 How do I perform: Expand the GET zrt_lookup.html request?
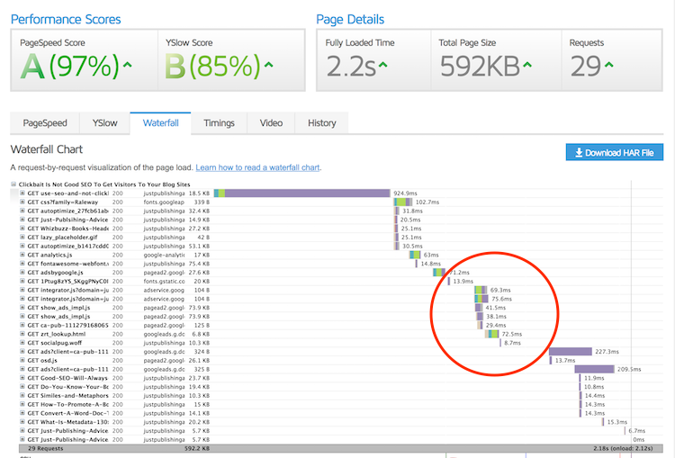point(22,334)
